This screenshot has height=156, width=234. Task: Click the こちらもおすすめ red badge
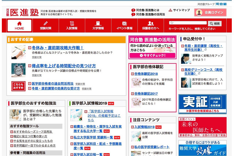coord(18,86)
